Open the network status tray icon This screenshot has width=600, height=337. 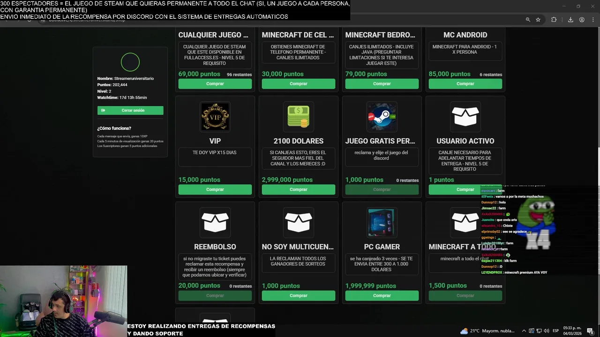click(x=539, y=331)
